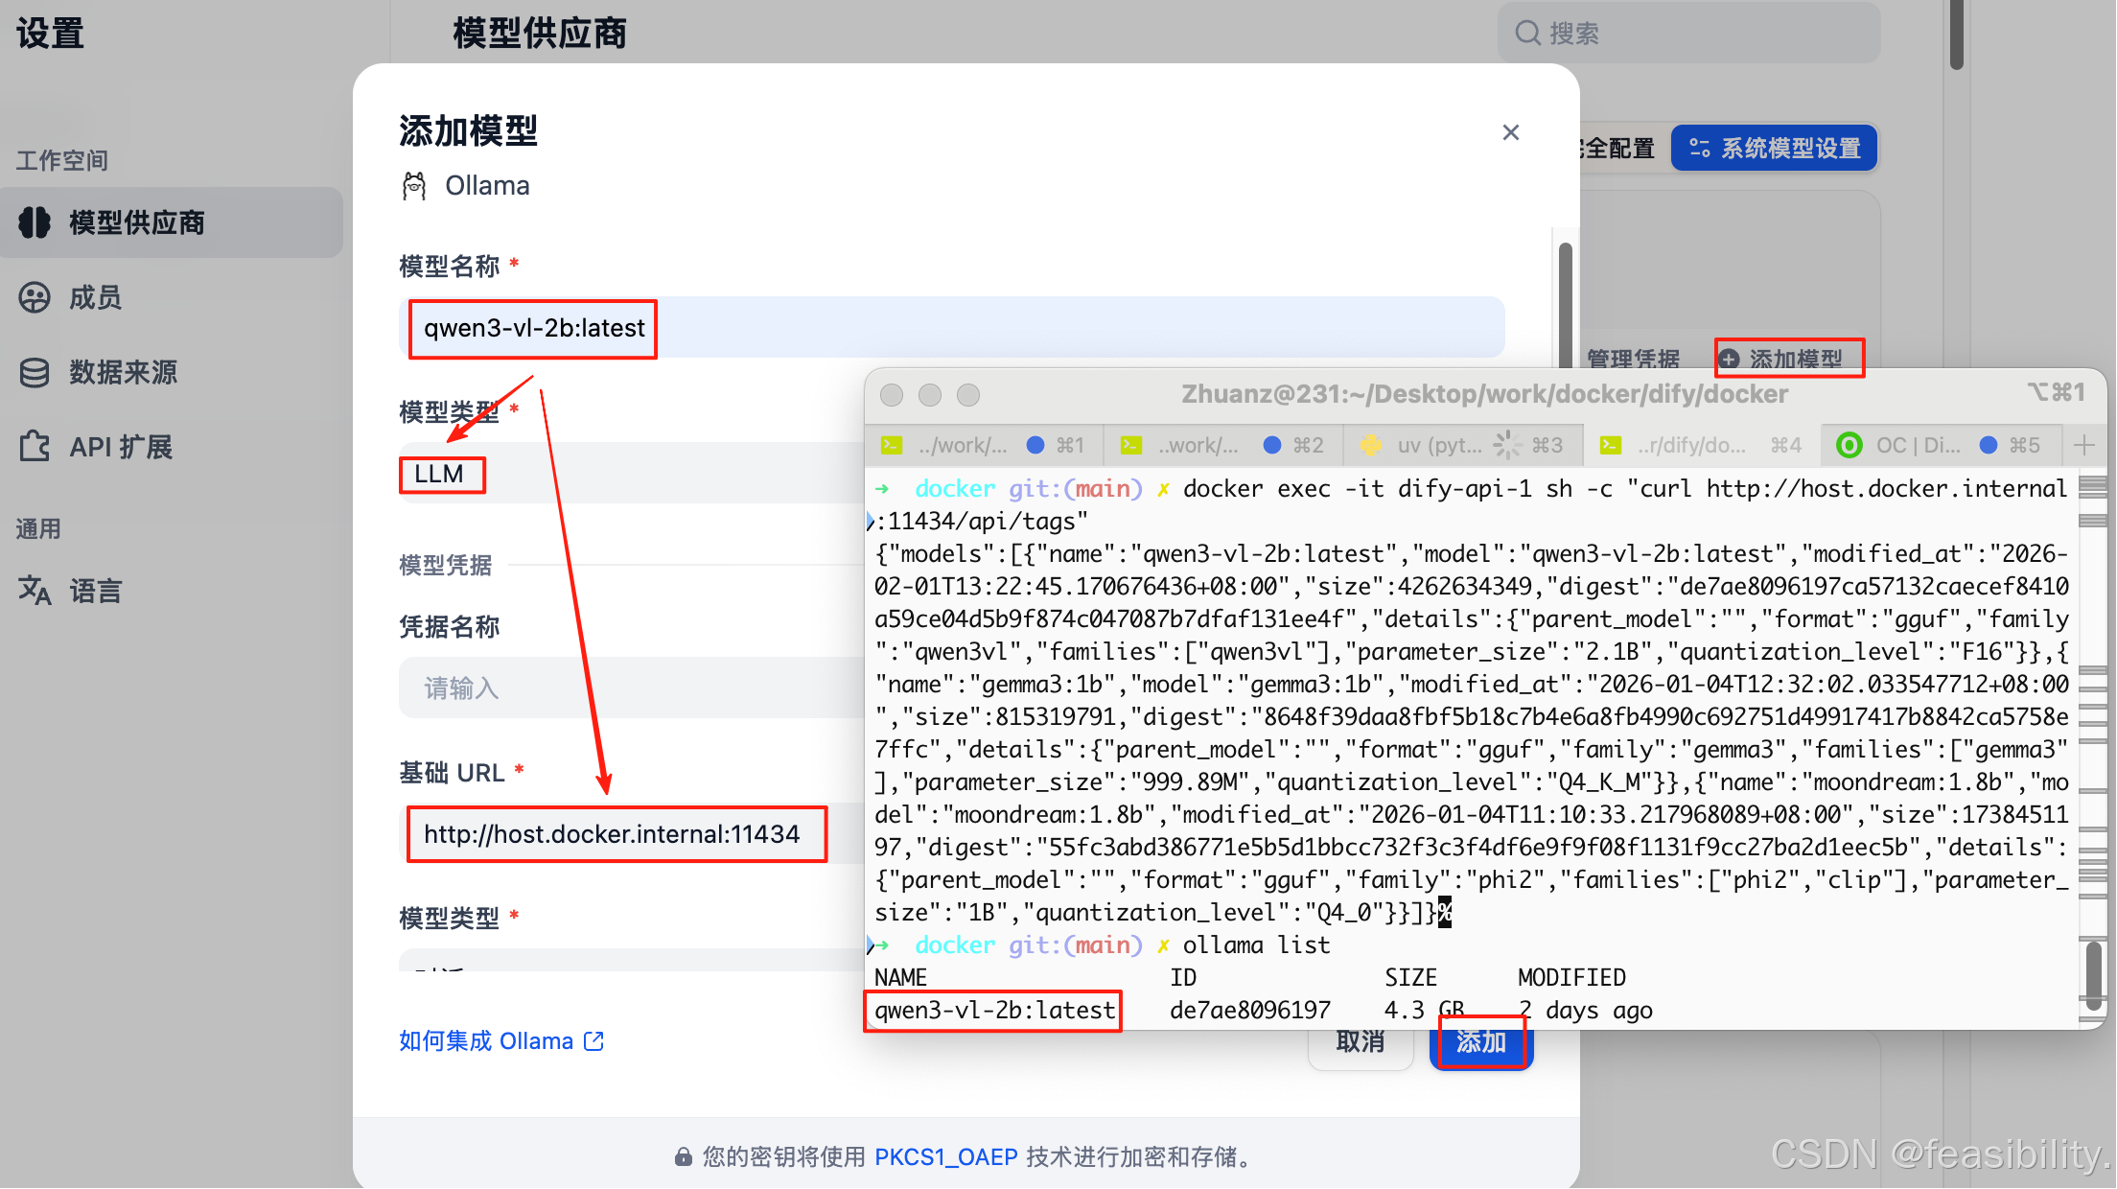Viewport: 2117px width, 1189px height.
Task: Select the first ../work/... terminal tab
Action: tap(962, 445)
